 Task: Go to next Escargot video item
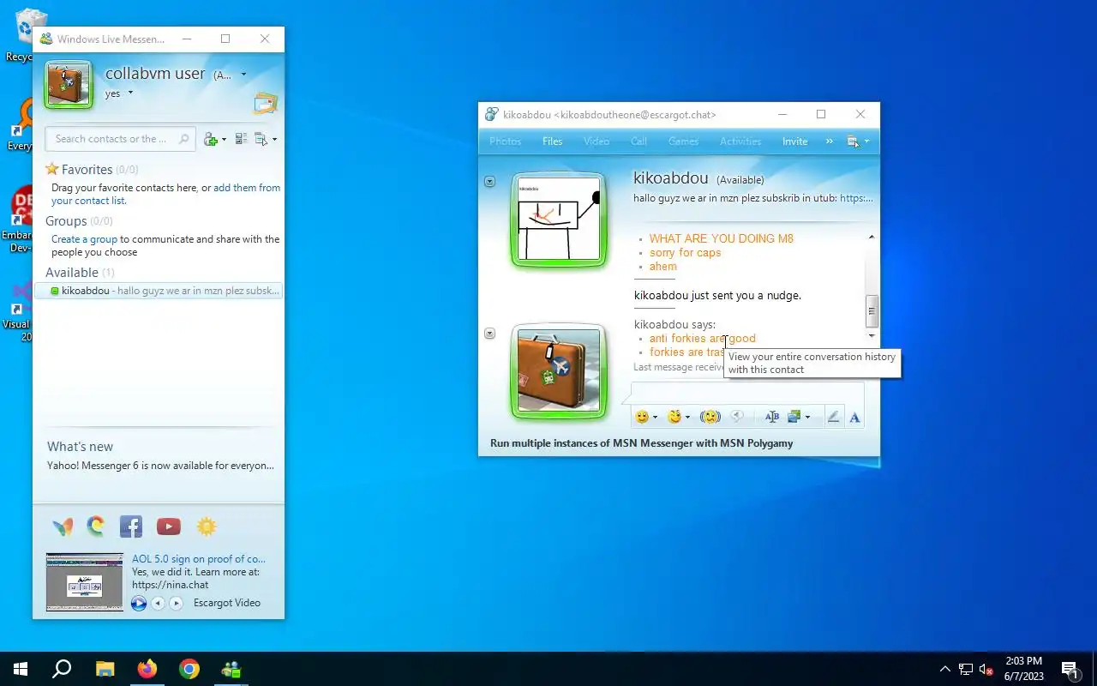point(176,604)
